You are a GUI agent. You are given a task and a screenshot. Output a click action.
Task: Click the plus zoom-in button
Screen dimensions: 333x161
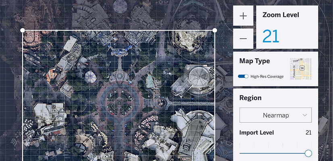click(x=243, y=16)
